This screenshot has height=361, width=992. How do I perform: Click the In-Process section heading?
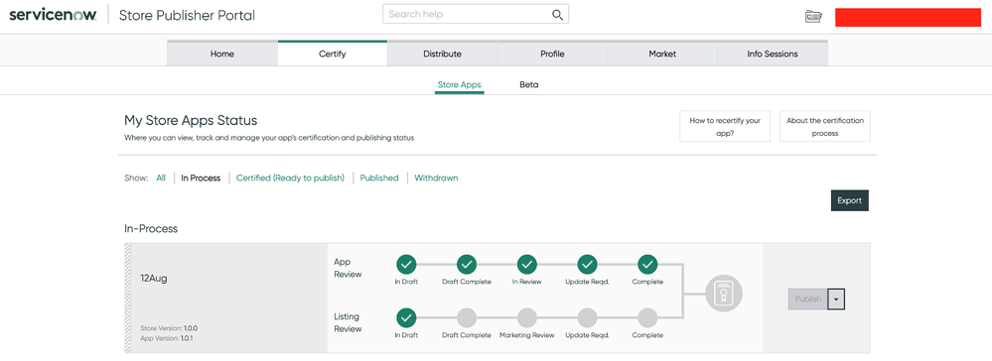[x=151, y=229]
